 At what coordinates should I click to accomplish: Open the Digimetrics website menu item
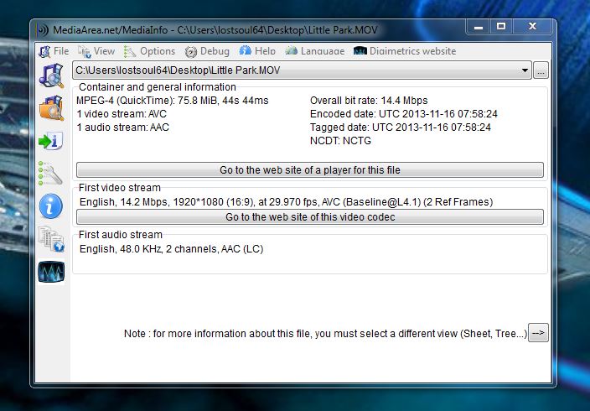pos(405,51)
